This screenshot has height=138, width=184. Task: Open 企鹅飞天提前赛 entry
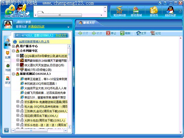(45, 93)
